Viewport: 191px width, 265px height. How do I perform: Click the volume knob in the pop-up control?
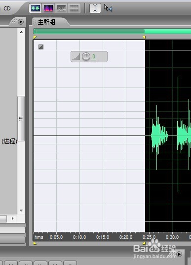coord(86,57)
